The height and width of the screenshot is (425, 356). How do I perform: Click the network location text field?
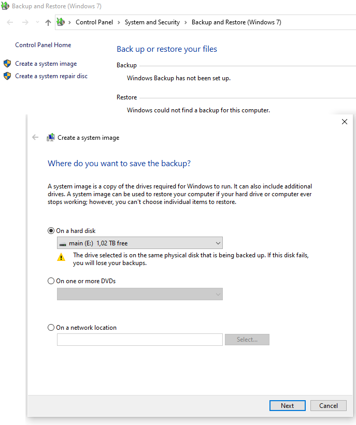click(140, 340)
